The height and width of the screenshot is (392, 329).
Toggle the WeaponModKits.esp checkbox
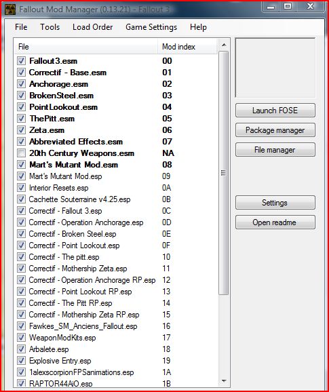[21, 338]
